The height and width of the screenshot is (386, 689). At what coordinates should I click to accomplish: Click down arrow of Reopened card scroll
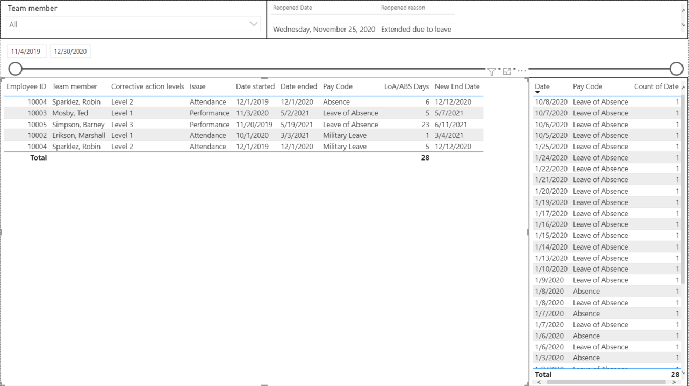(x=683, y=25)
